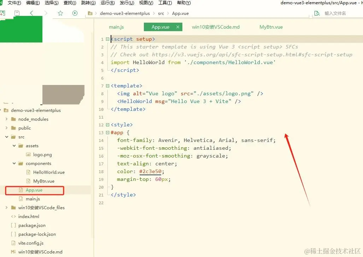
Task: Click the run play icon in toolbar
Action: 75,13
